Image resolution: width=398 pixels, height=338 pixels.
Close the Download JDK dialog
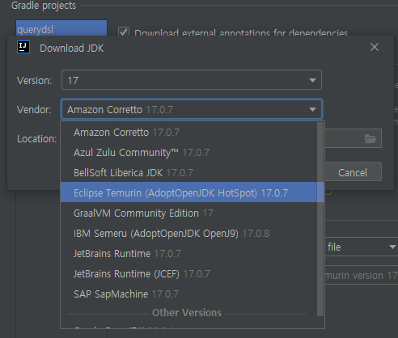click(x=375, y=47)
